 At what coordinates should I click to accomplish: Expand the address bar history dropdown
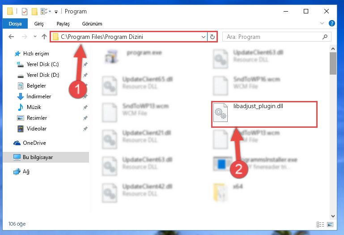(x=204, y=37)
